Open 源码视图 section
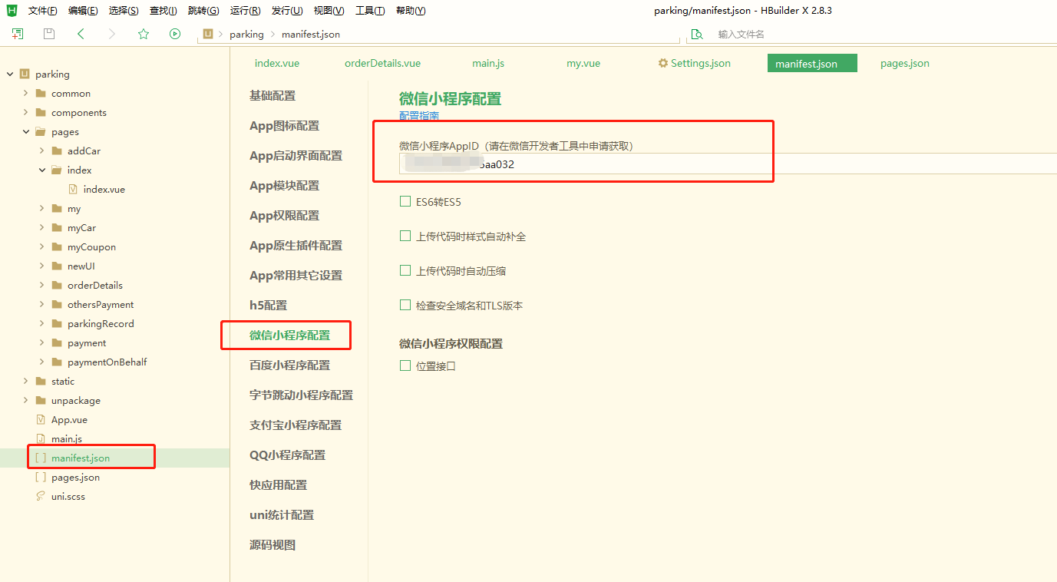The height and width of the screenshot is (582, 1057). click(273, 545)
